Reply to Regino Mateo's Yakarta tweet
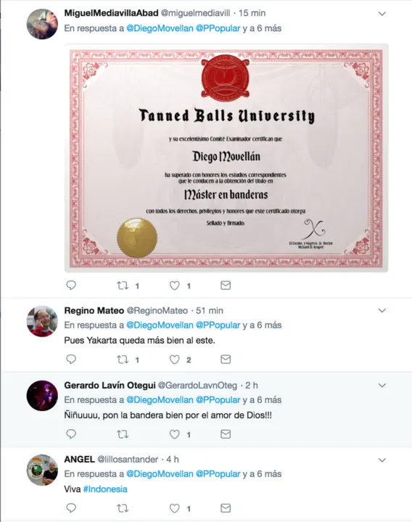412x522 pixels. click(x=71, y=359)
